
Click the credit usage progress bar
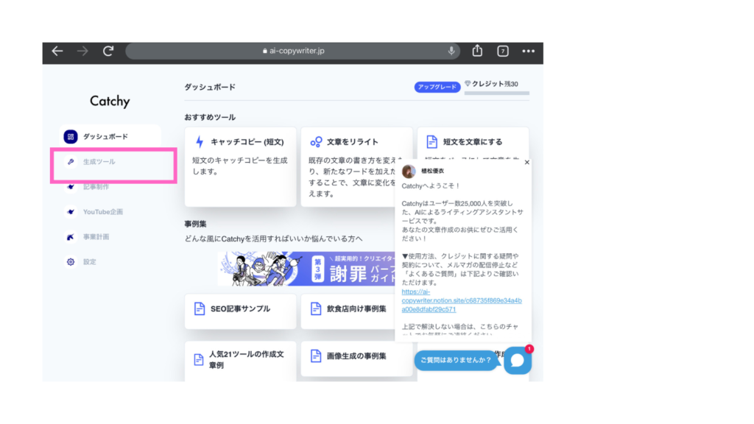(x=497, y=93)
